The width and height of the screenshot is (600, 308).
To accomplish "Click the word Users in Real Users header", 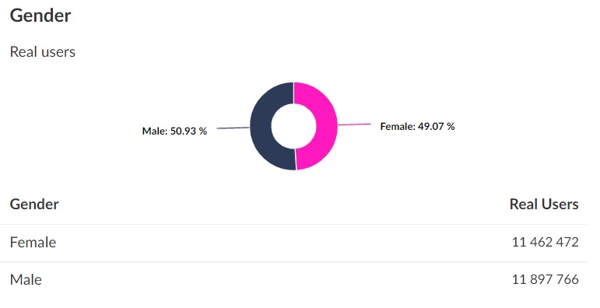I will [557, 204].
